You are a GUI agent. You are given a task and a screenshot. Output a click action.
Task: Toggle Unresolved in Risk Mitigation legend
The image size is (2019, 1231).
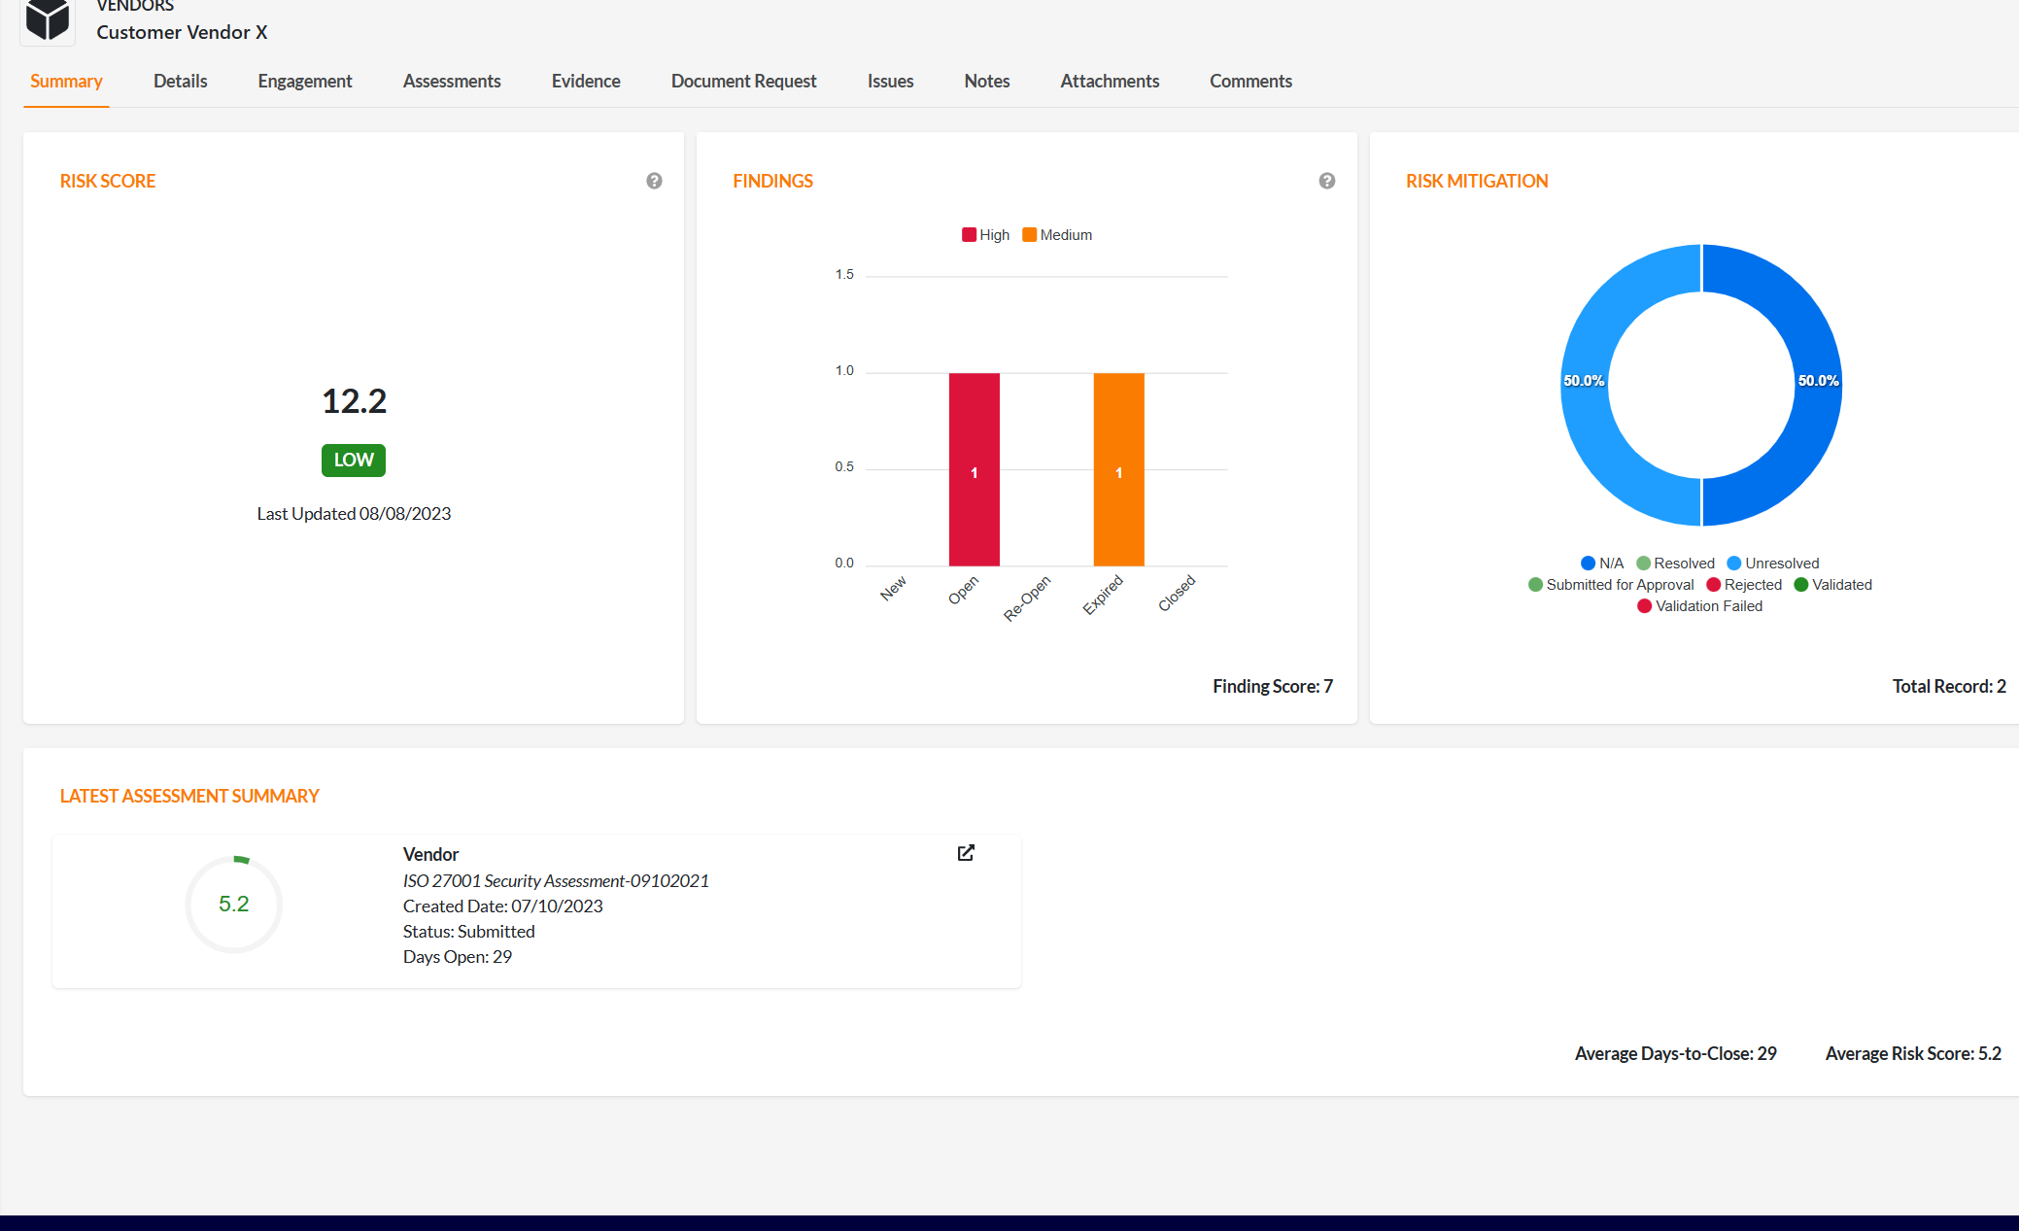pyautogui.click(x=1772, y=564)
